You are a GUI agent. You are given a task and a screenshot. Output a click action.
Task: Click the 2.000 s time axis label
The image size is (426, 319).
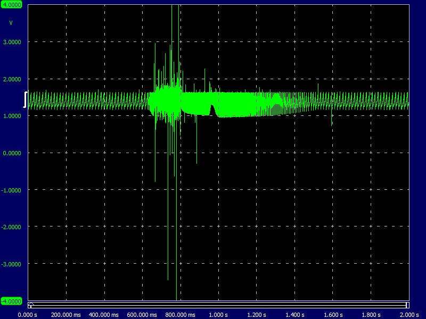[409, 315]
